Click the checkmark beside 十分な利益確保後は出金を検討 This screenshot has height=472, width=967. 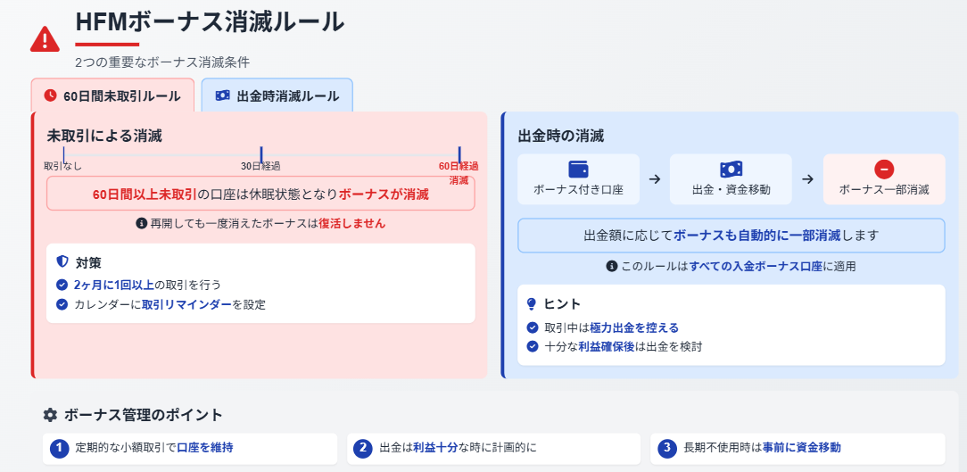click(x=533, y=346)
